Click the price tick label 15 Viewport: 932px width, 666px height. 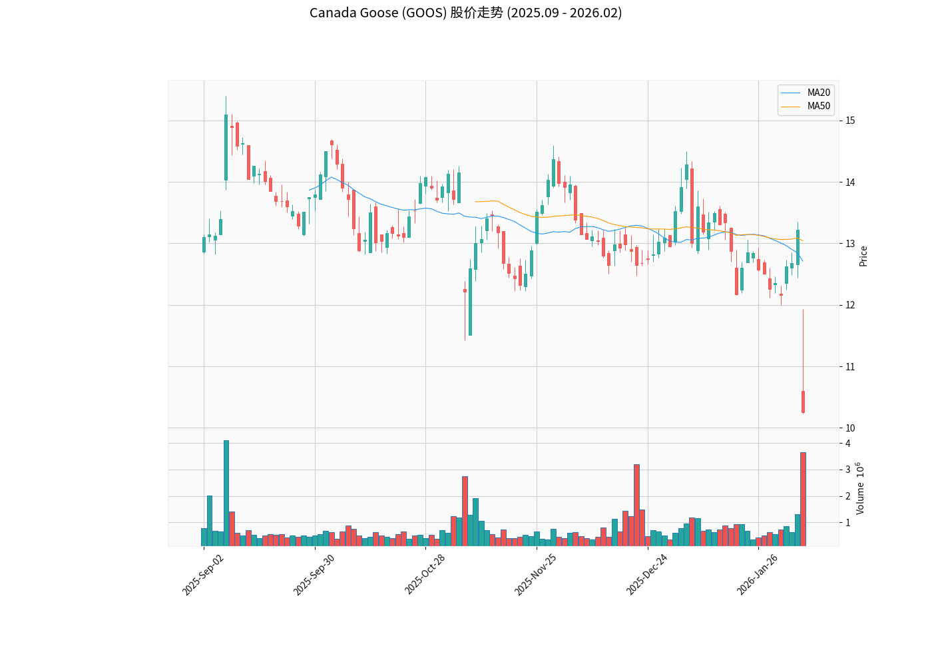tap(850, 121)
